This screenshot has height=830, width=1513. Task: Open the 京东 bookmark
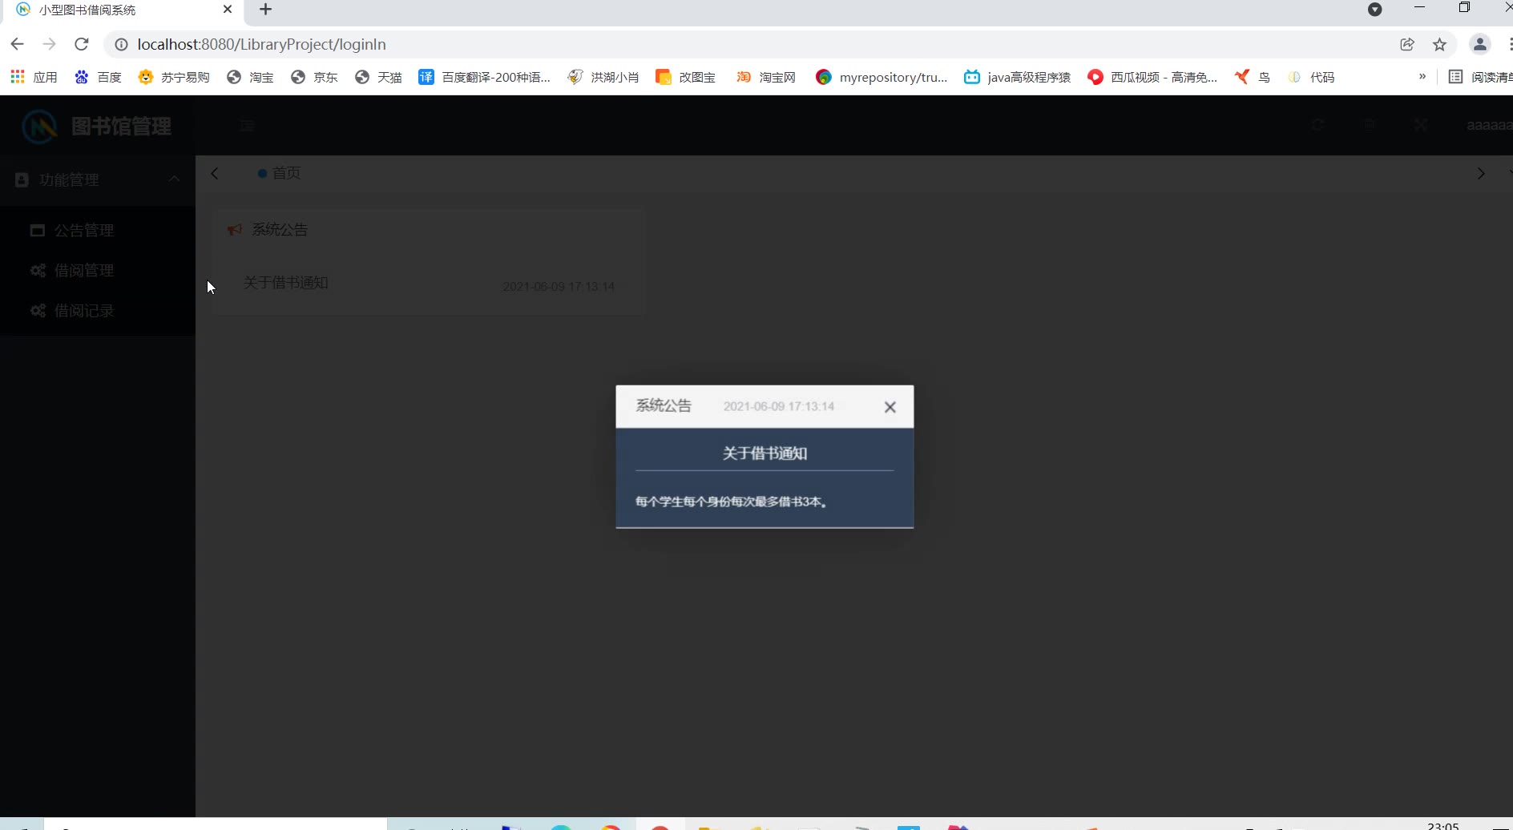tap(314, 77)
